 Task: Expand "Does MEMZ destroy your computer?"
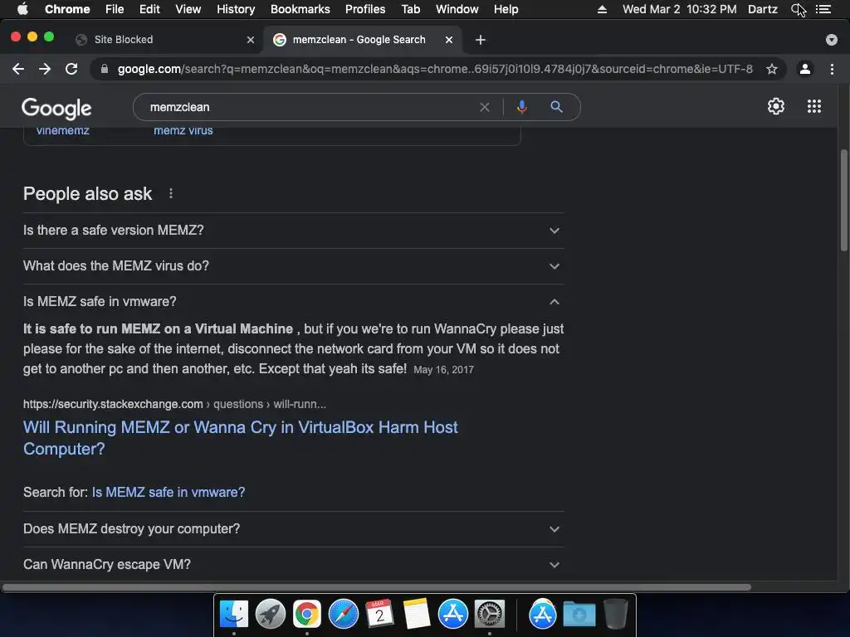[293, 528]
